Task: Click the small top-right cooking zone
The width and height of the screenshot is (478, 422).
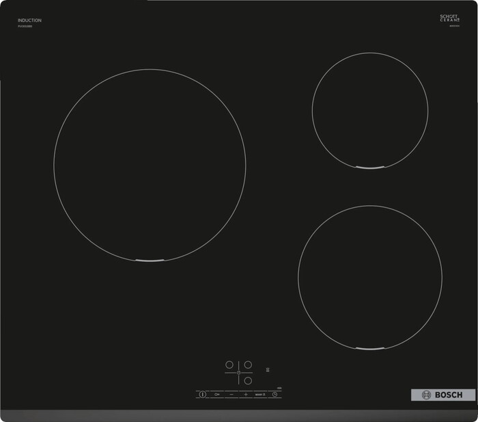Action: point(370,109)
